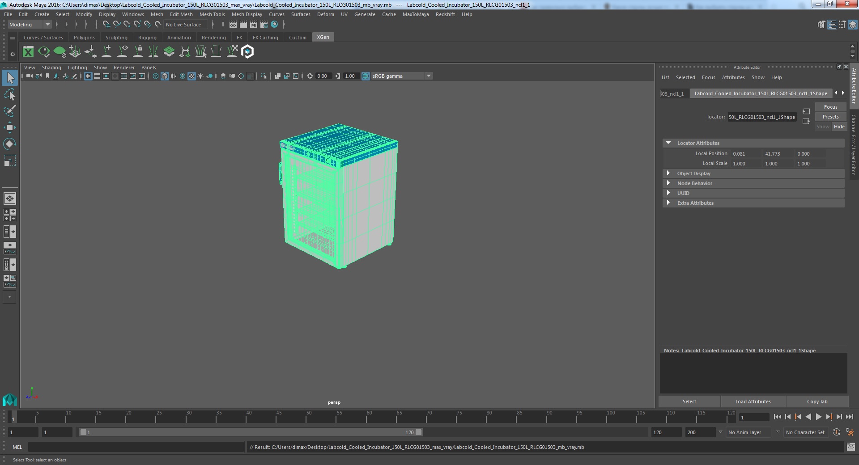Image resolution: width=859 pixels, height=465 pixels.
Task: Switch to single perspective view layout
Action: [x=10, y=198]
